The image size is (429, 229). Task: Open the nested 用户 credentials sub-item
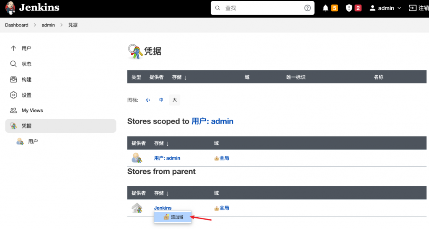pos(33,141)
